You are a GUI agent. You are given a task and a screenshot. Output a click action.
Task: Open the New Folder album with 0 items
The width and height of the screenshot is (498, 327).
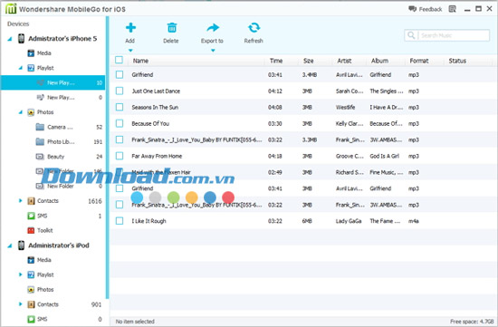[61, 186]
